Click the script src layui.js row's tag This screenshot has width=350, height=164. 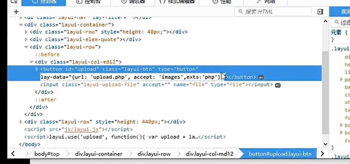pos(78,129)
